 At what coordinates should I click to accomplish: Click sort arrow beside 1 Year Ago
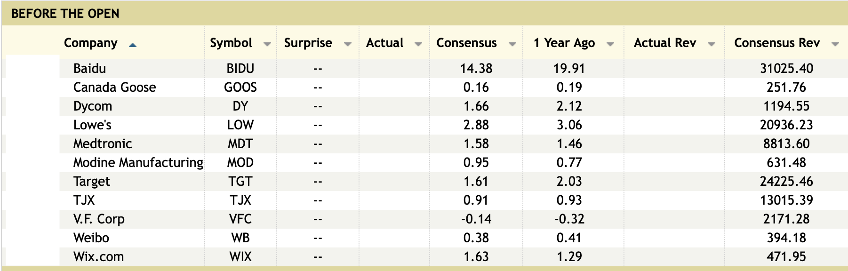pos(610,44)
